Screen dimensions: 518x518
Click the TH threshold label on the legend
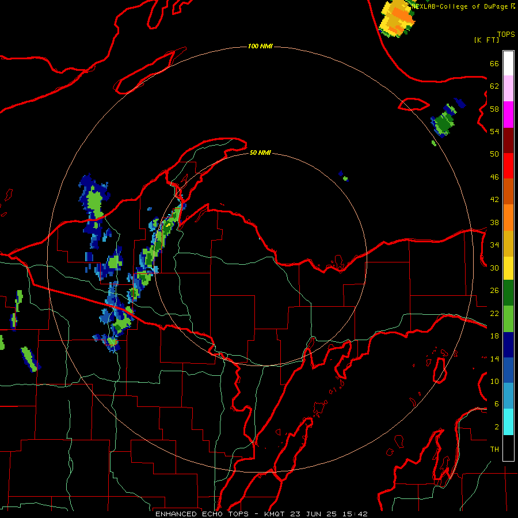coord(494,450)
